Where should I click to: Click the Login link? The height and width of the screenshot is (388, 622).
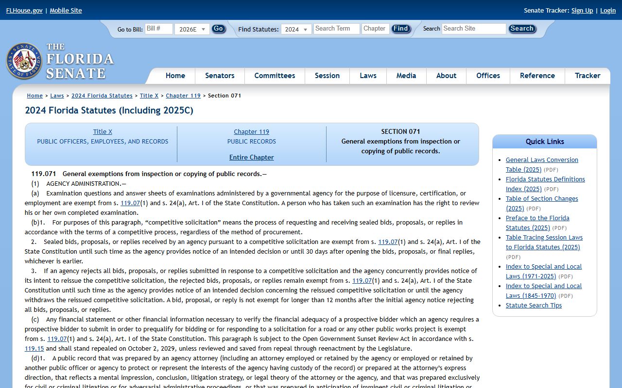(x=608, y=10)
